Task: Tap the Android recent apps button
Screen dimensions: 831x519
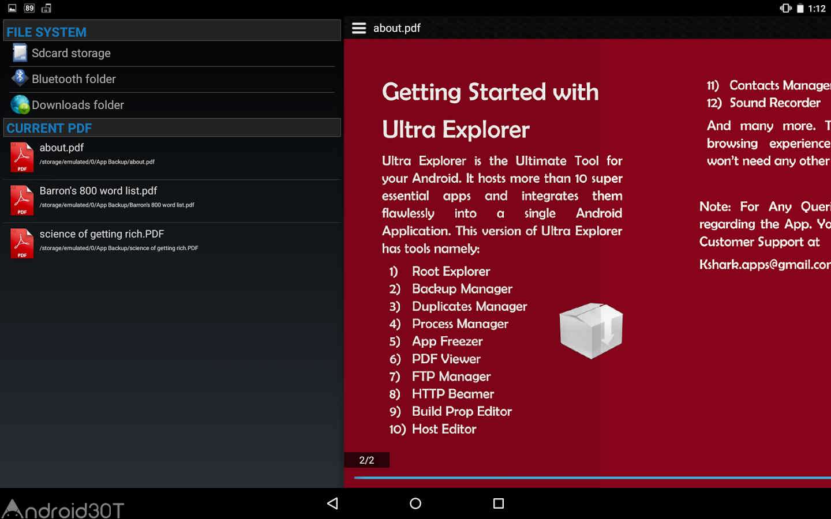Action: 499,503
